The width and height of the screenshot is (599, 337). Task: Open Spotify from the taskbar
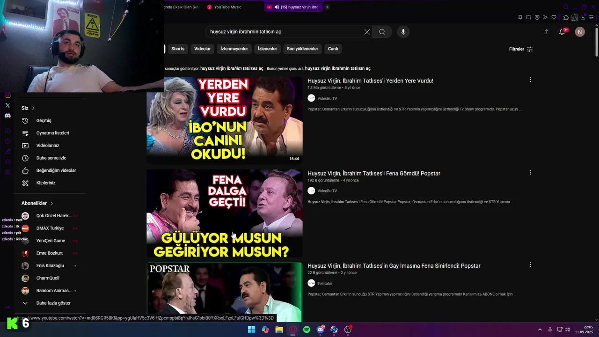(x=307, y=330)
